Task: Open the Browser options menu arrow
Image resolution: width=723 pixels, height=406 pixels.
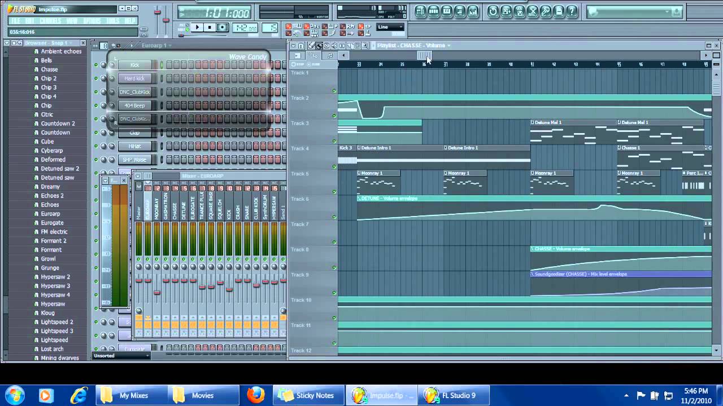Action: [x=7, y=43]
